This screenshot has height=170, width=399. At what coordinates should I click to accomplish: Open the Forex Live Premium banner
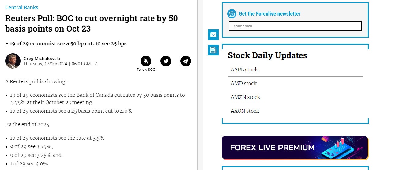point(295,148)
